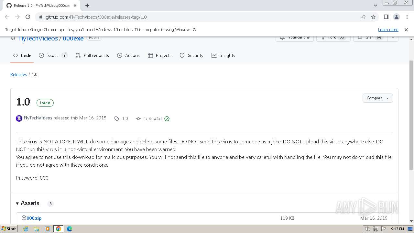
Task: Open Chrome three-dot menu
Action: tap(407, 17)
